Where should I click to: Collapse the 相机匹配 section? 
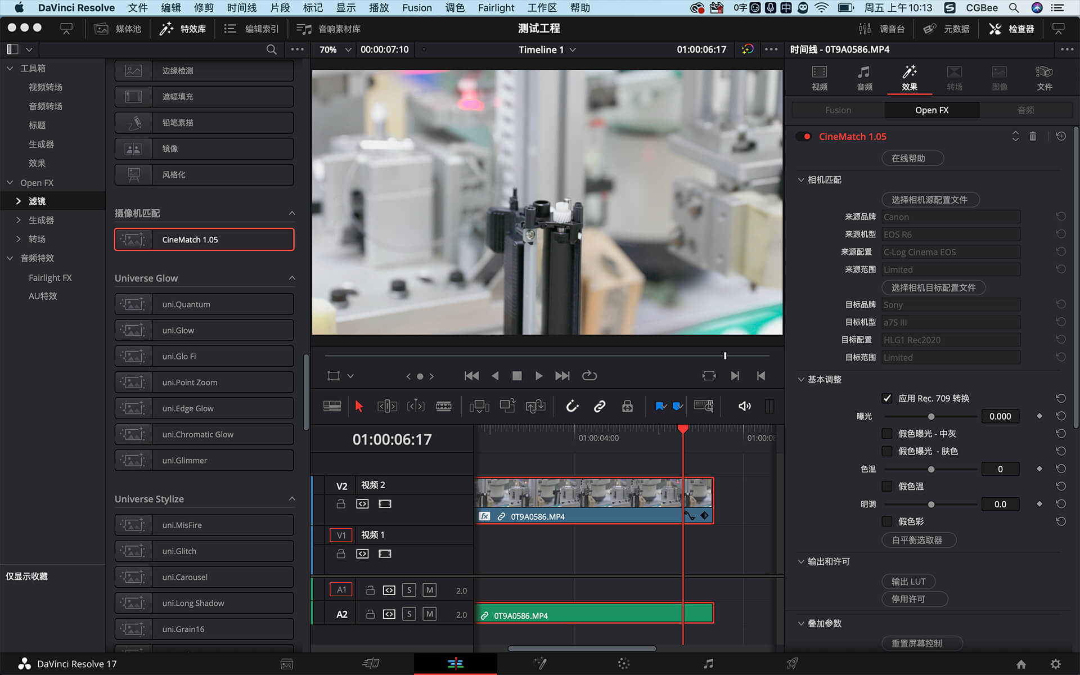coord(801,180)
